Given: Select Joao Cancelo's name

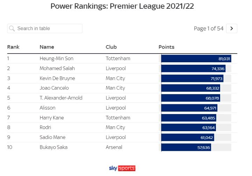Looking at the screenshot, I should 54,88.
